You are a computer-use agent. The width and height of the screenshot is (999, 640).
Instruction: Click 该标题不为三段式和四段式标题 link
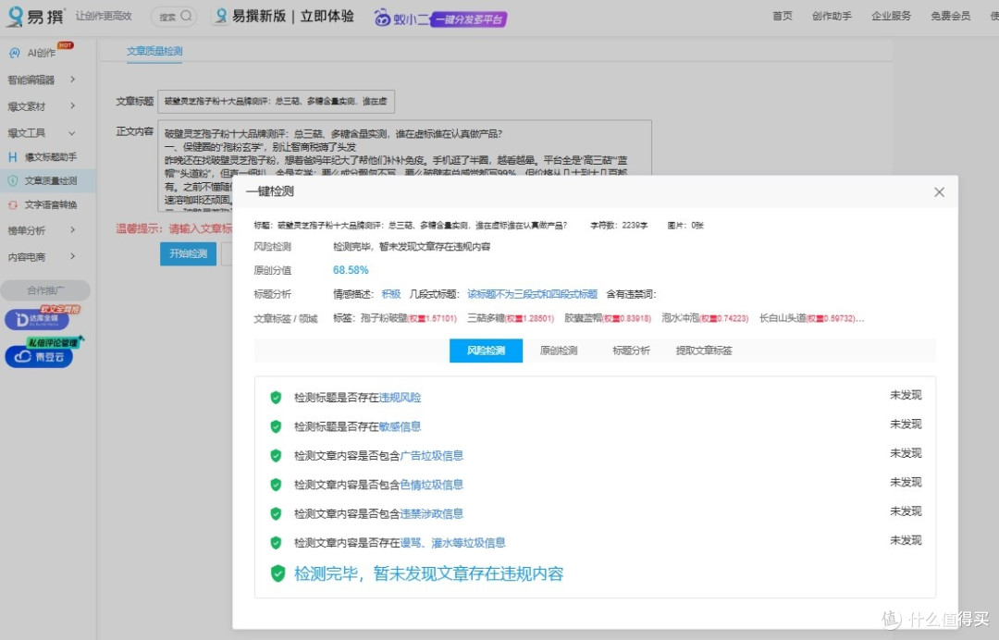pos(532,294)
